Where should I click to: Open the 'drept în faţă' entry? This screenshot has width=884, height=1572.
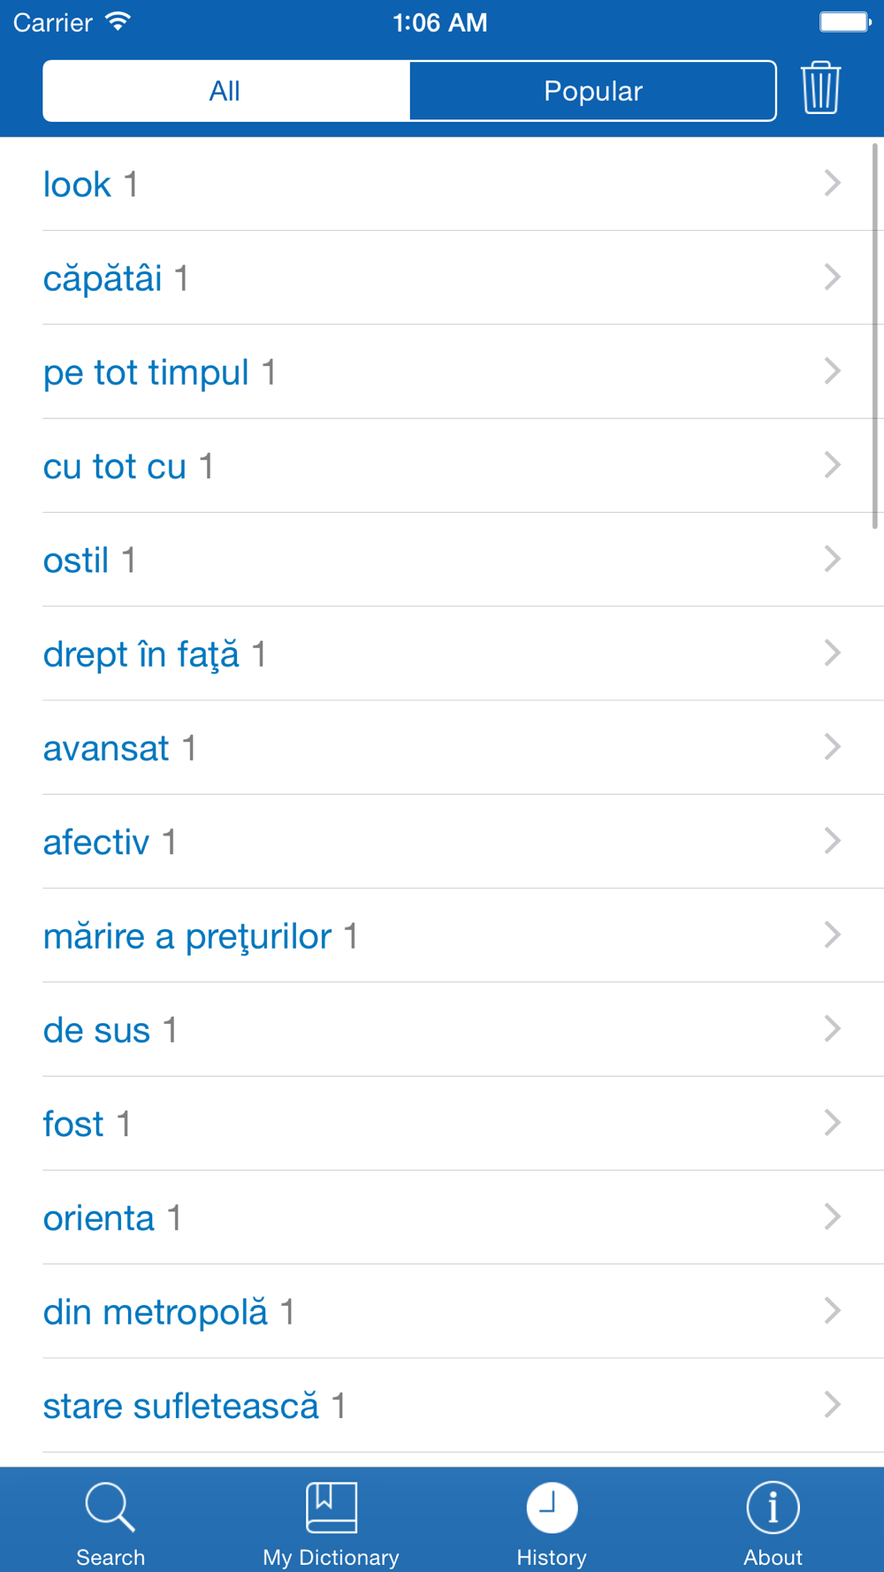click(x=141, y=655)
